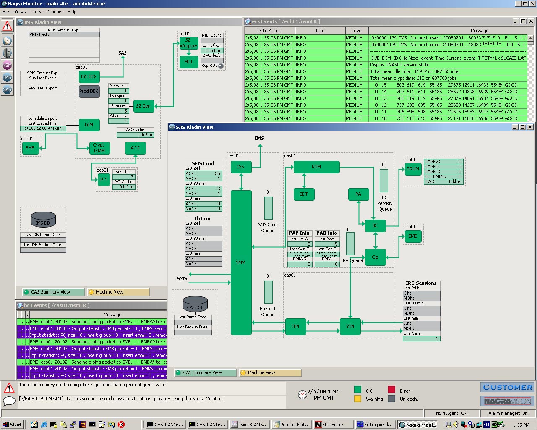Click the SDT node in SAS Aladin View

click(x=304, y=194)
